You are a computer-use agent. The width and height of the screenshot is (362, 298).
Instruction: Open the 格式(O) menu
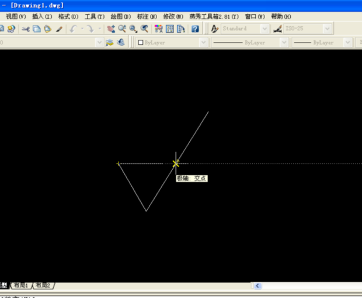click(x=68, y=16)
